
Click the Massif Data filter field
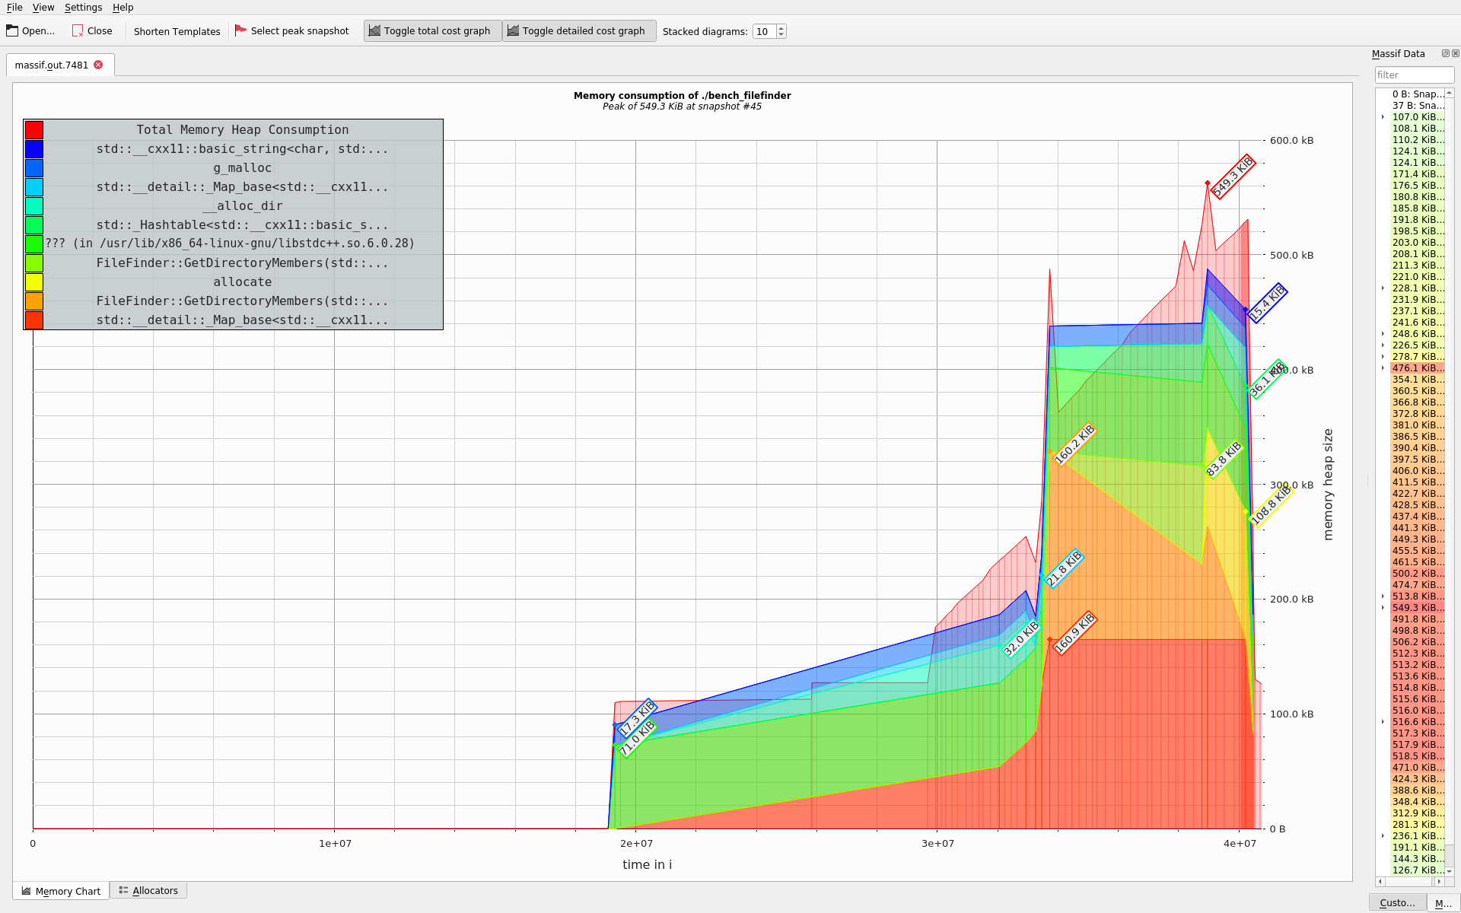pos(1414,75)
